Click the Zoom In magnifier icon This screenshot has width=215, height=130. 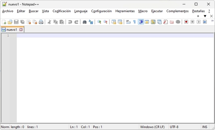(x=99, y=22)
